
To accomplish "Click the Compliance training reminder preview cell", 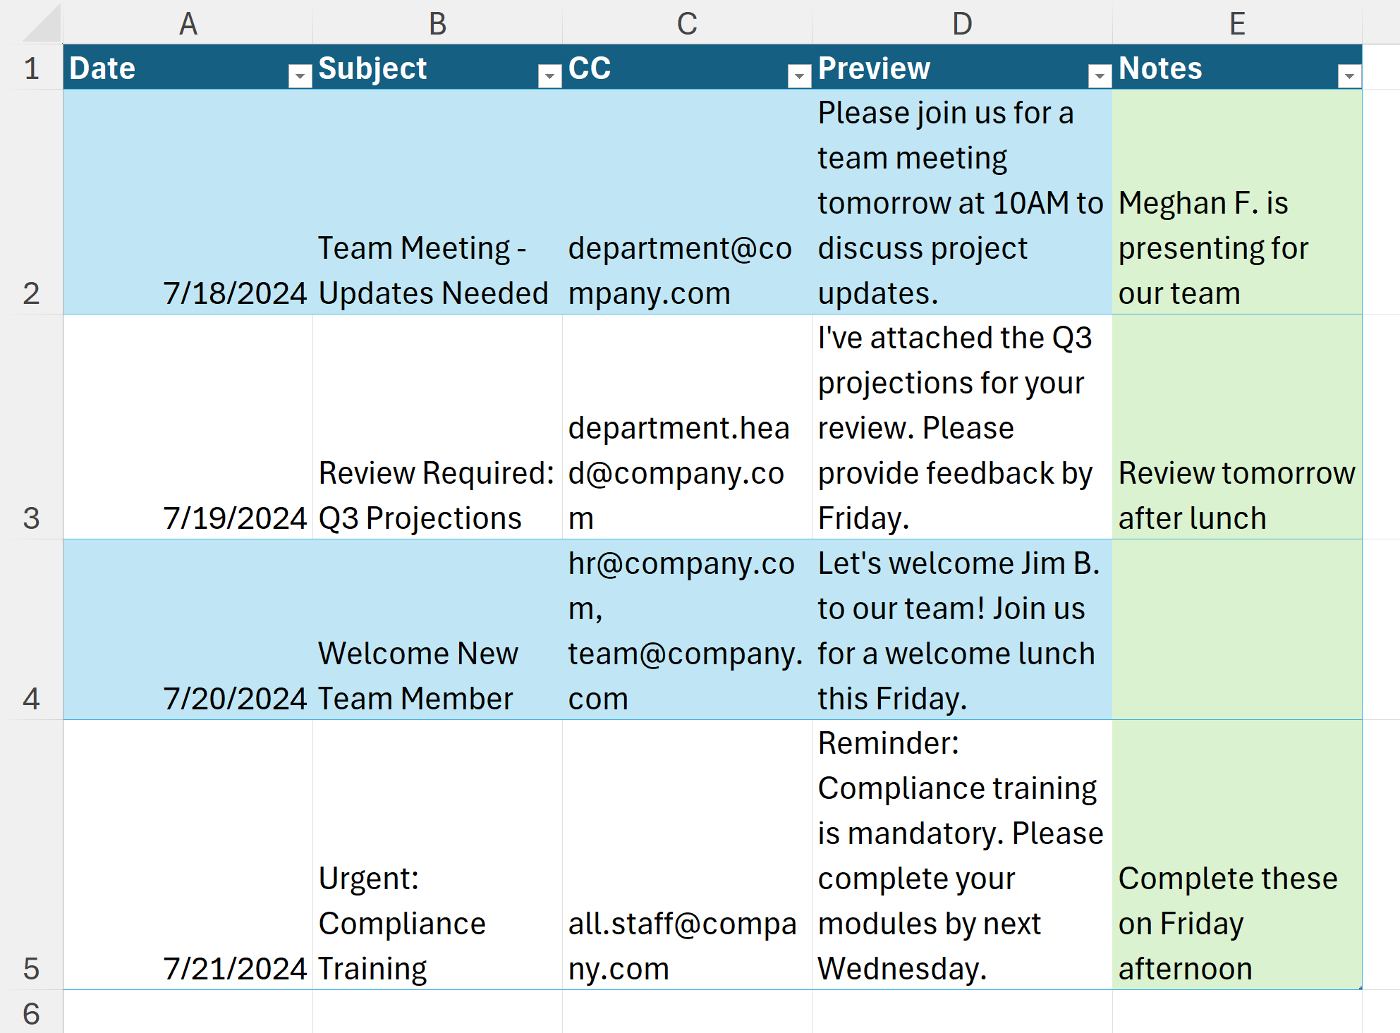I will click(x=962, y=855).
